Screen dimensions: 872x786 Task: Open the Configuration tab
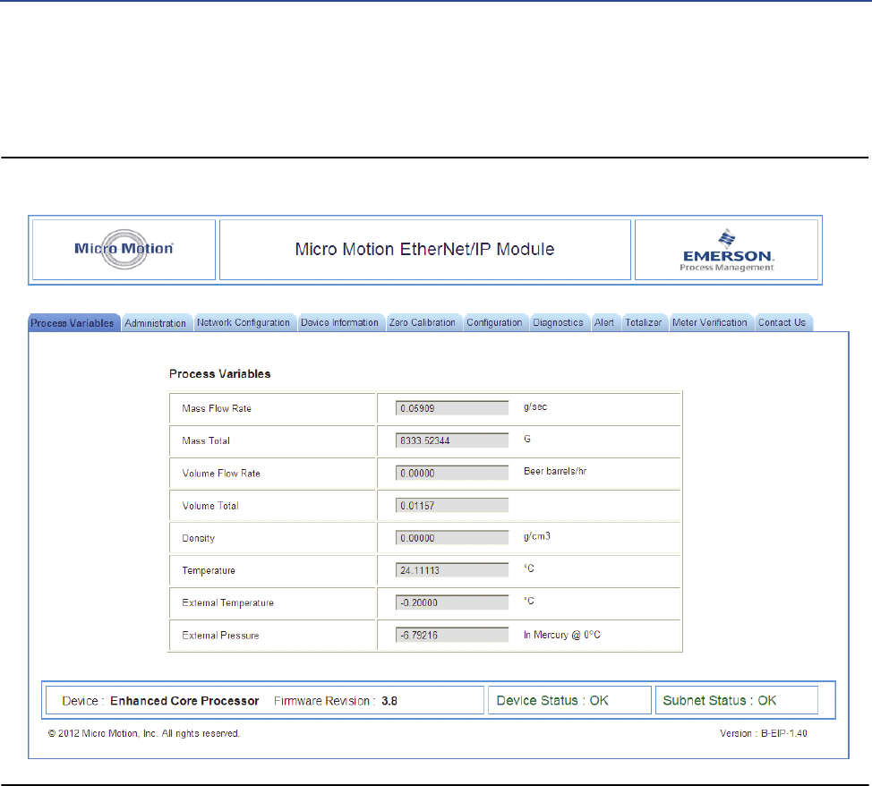[494, 322]
